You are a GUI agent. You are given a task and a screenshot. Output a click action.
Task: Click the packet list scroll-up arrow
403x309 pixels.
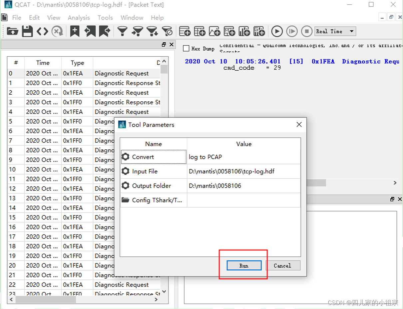(x=164, y=61)
